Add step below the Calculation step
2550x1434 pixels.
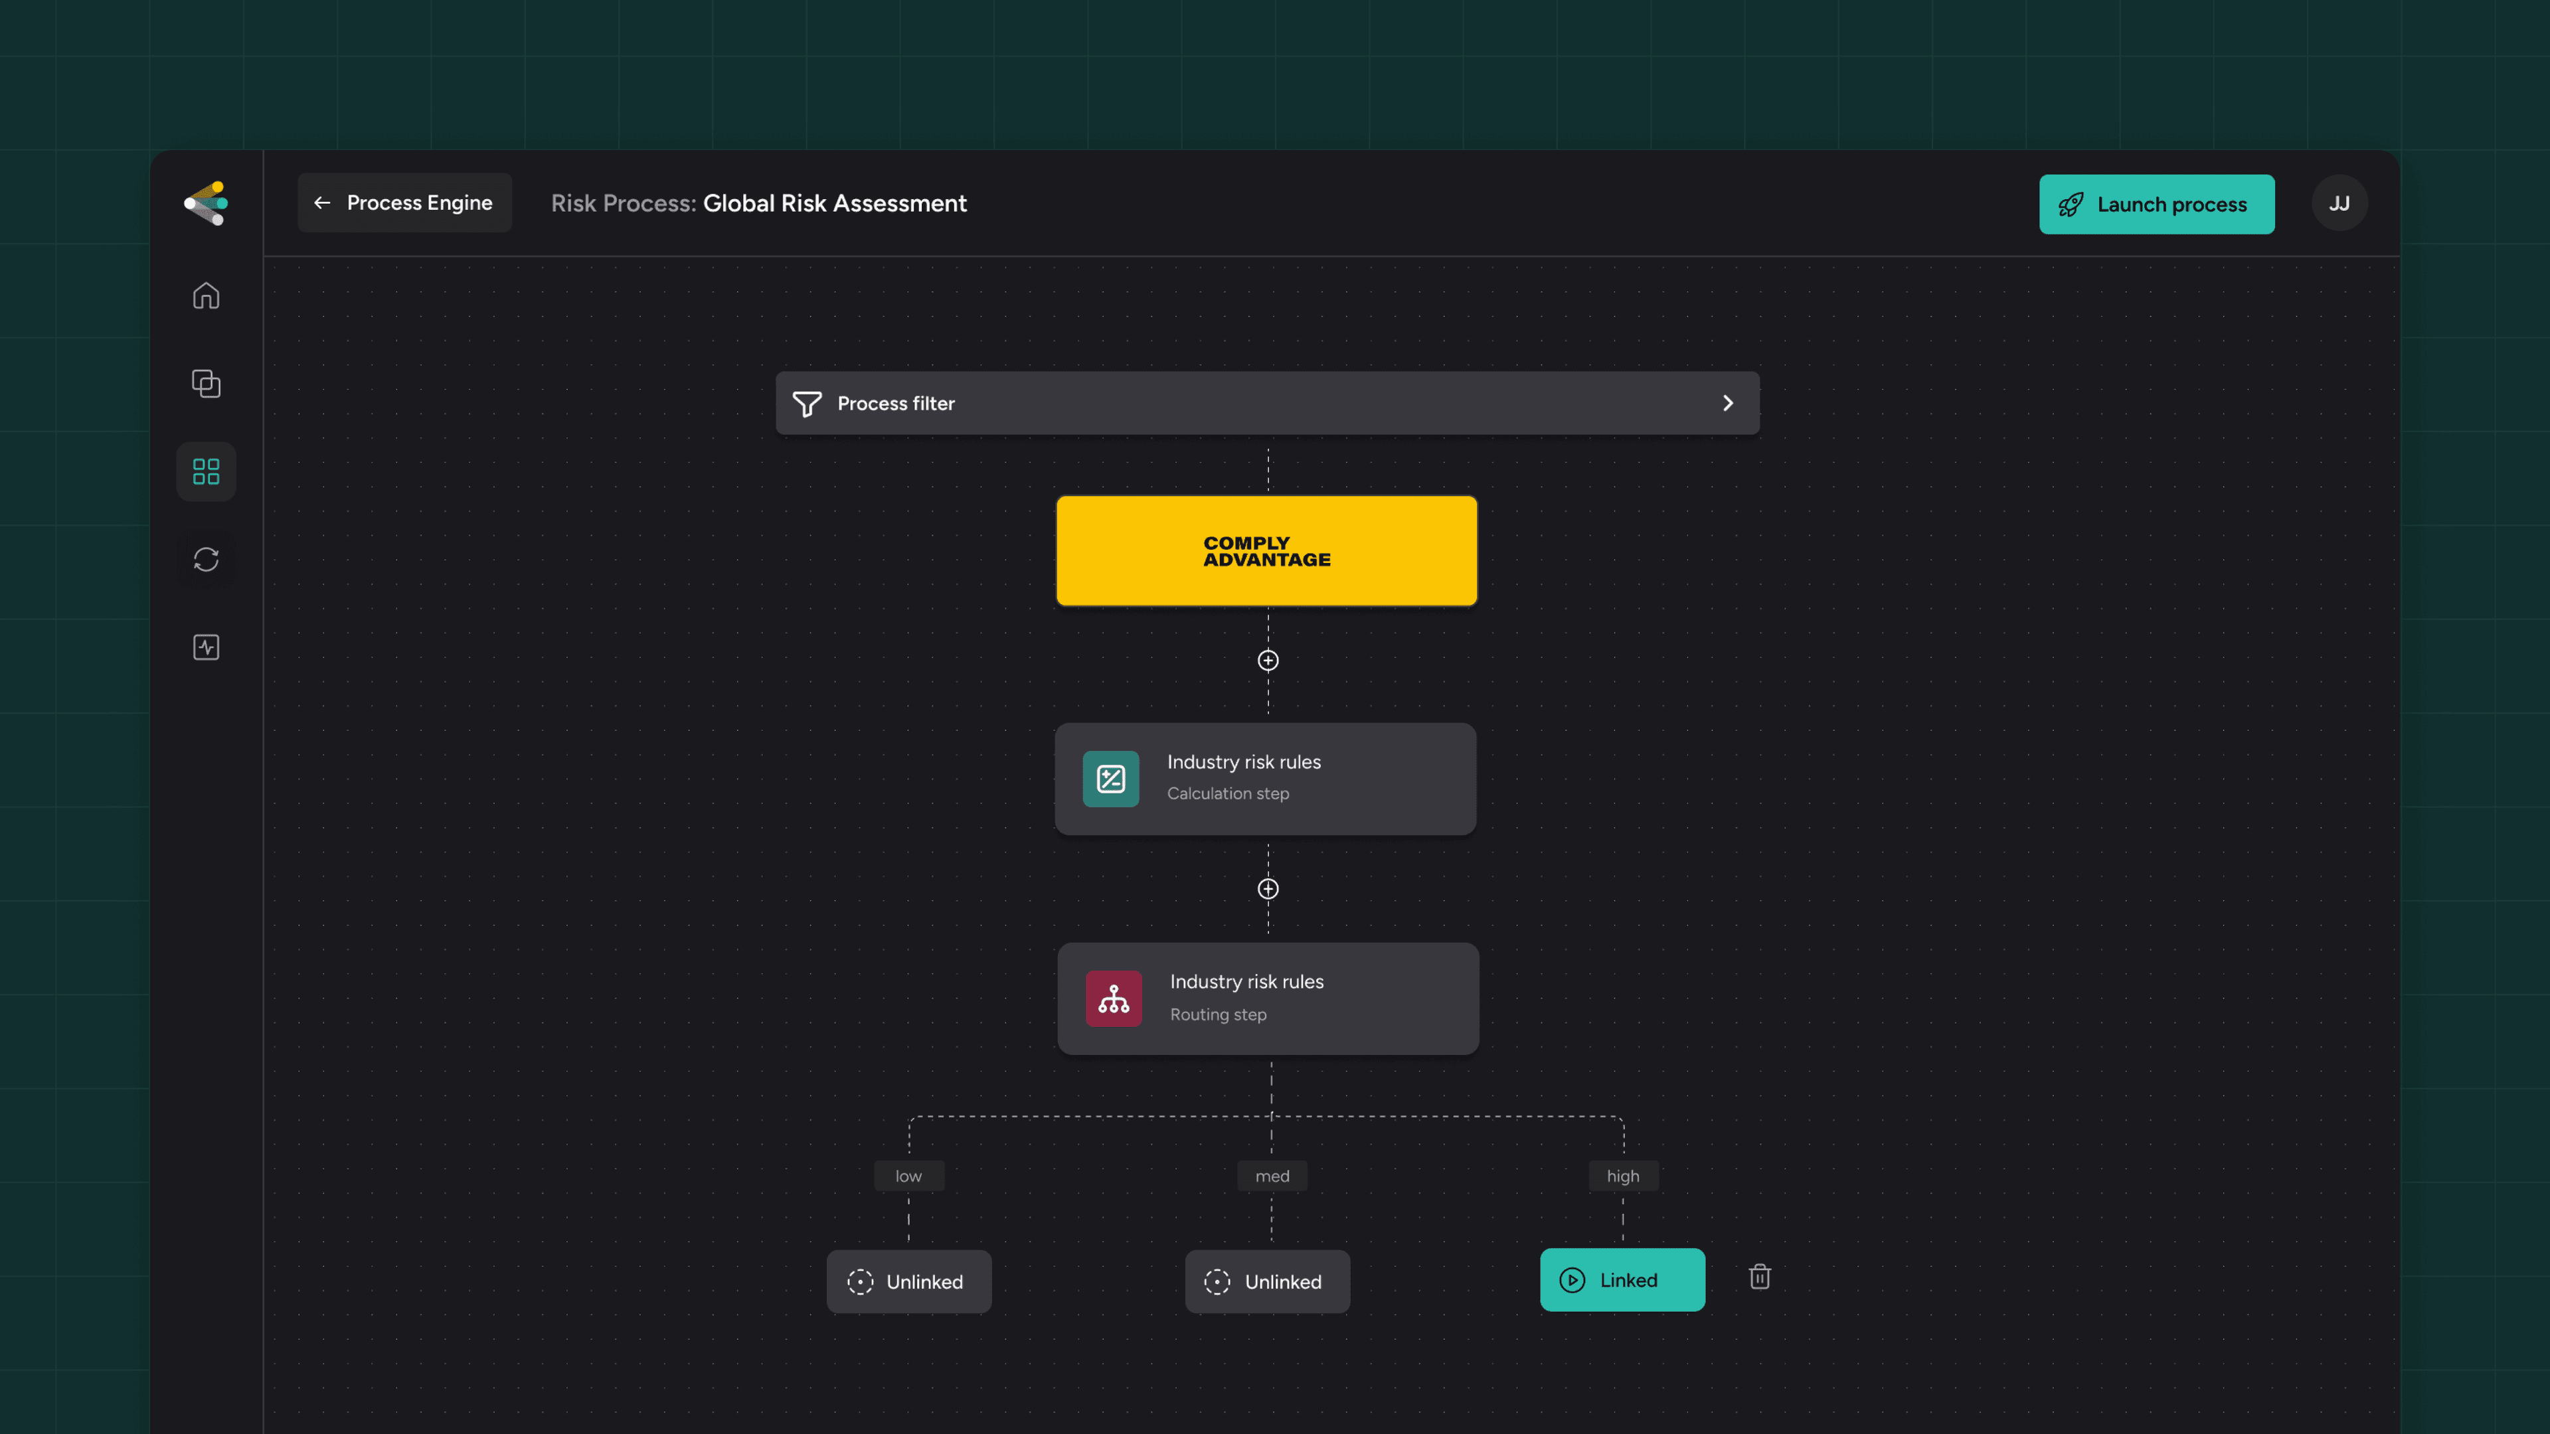point(1268,889)
